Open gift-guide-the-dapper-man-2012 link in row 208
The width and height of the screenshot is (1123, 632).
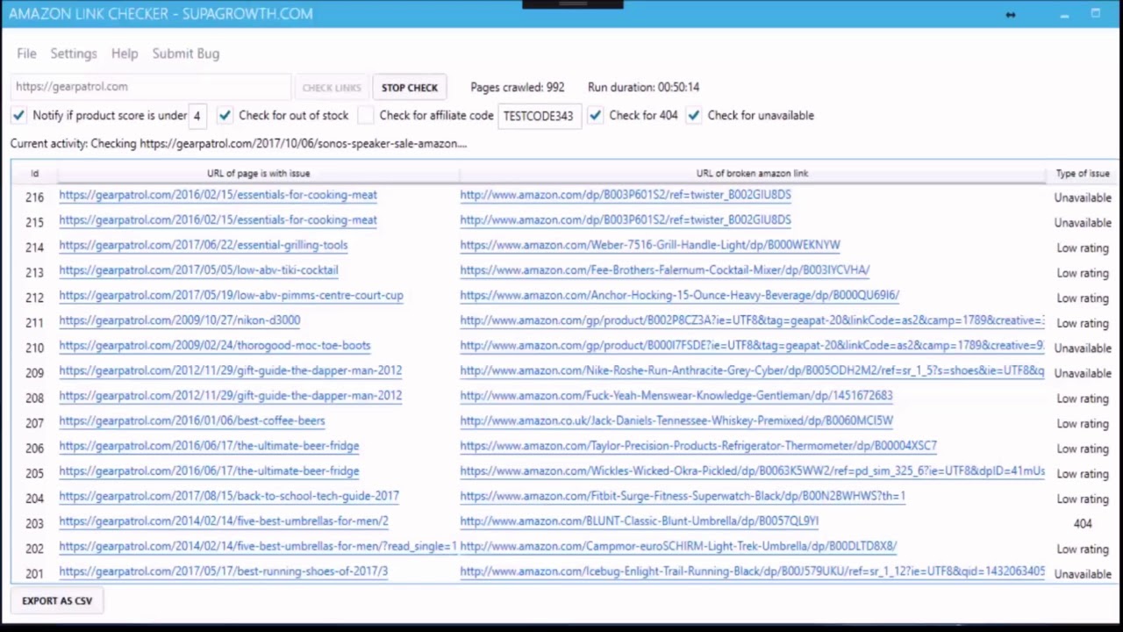(x=230, y=396)
